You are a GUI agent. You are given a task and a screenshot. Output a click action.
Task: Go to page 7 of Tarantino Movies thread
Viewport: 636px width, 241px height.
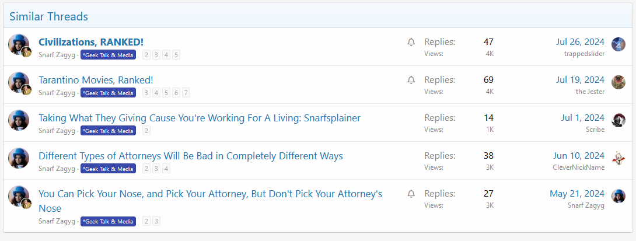186,93
